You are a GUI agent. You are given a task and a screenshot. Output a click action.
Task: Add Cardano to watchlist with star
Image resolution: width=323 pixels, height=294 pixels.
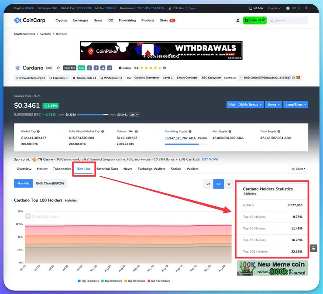click(58, 68)
